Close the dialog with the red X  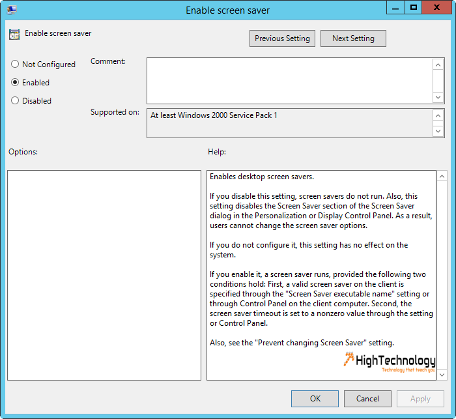point(436,8)
